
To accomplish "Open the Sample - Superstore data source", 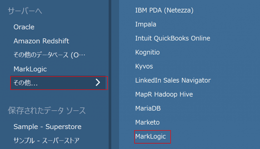I will (47, 127).
